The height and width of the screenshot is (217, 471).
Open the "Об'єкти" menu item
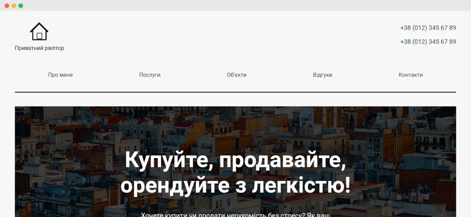[x=237, y=75]
